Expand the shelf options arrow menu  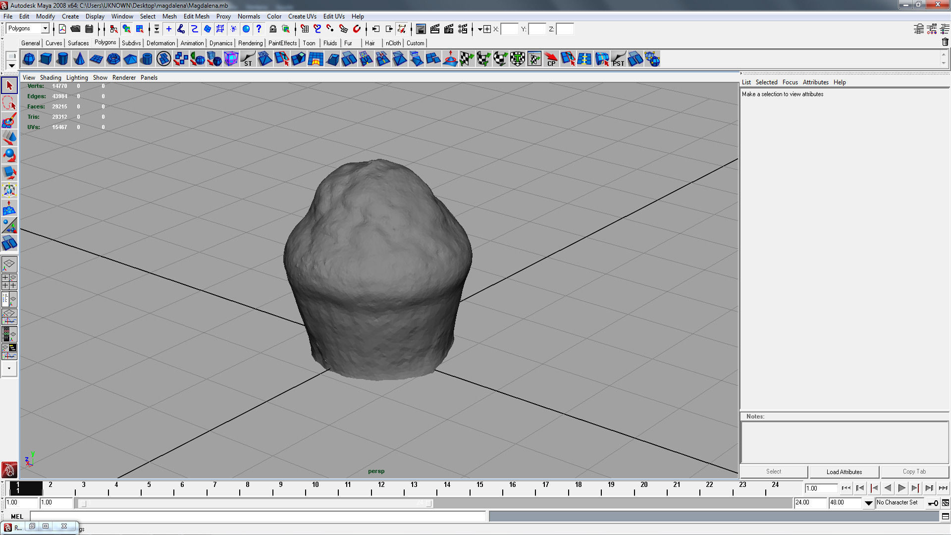pos(11,65)
